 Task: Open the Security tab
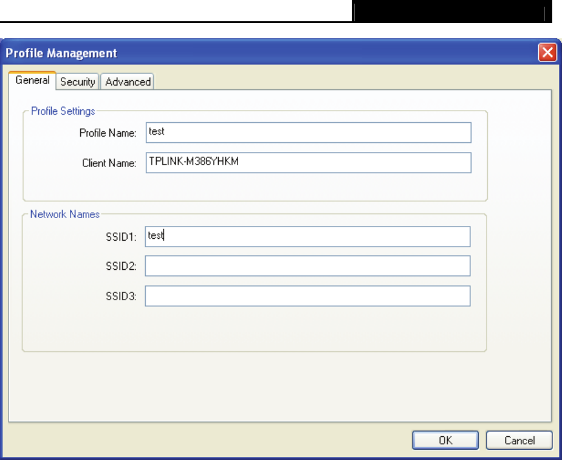[77, 82]
